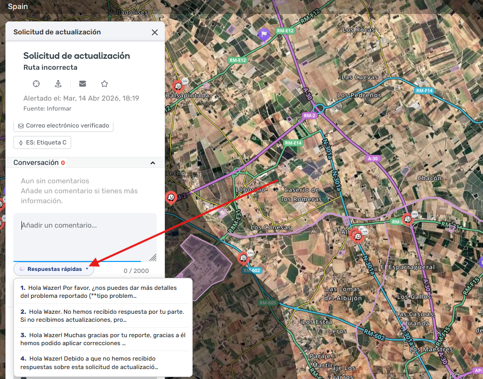Click the update request marker on RM-2 road
The width and height of the screenshot is (483, 379).
(171, 197)
